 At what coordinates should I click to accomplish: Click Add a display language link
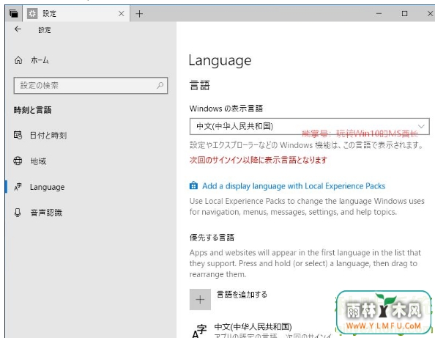(294, 186)
